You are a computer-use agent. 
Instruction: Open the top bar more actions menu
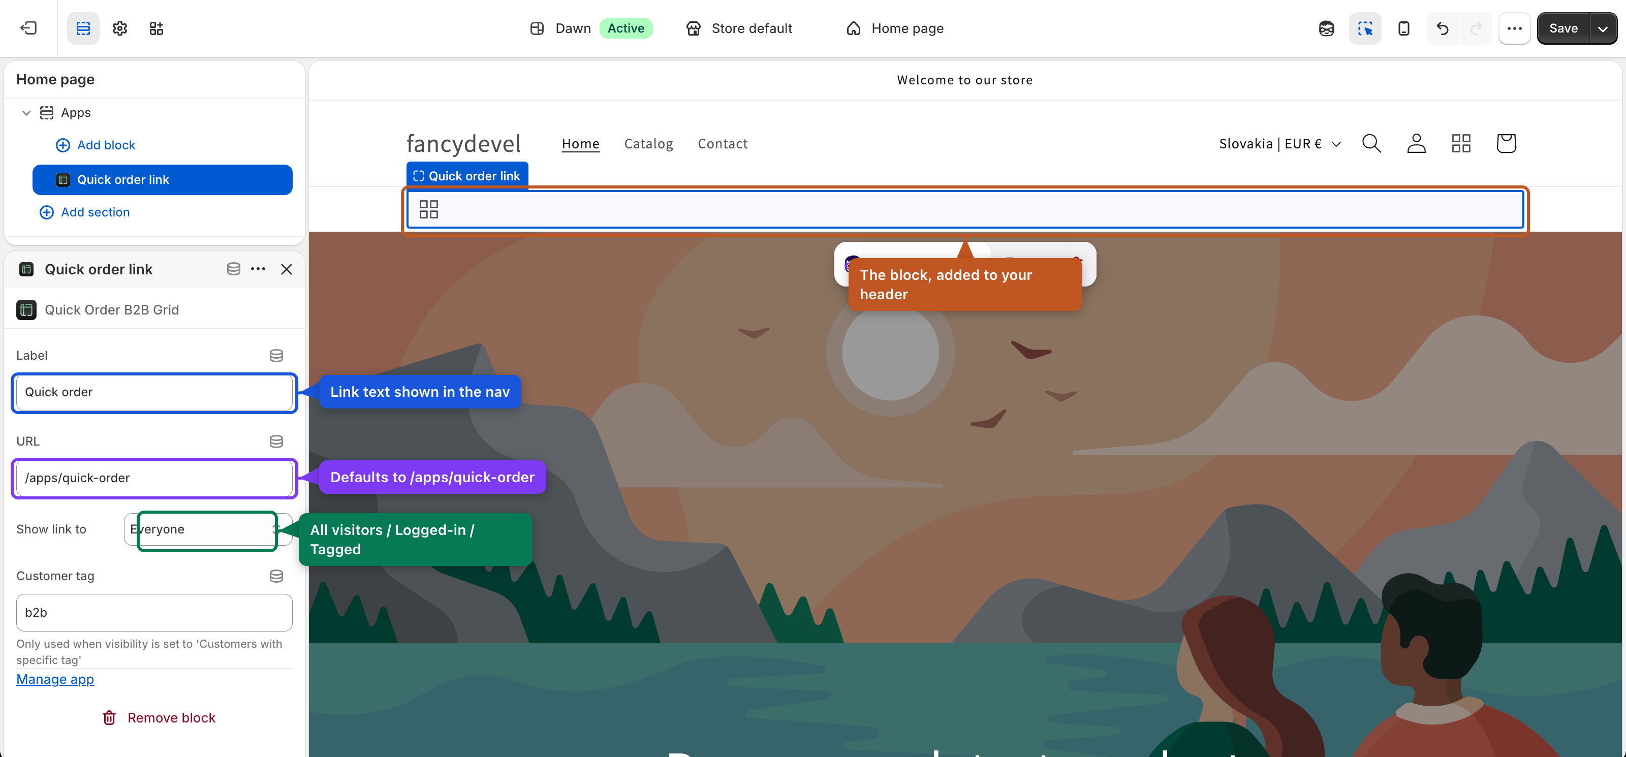click(x=1514, y=28)
